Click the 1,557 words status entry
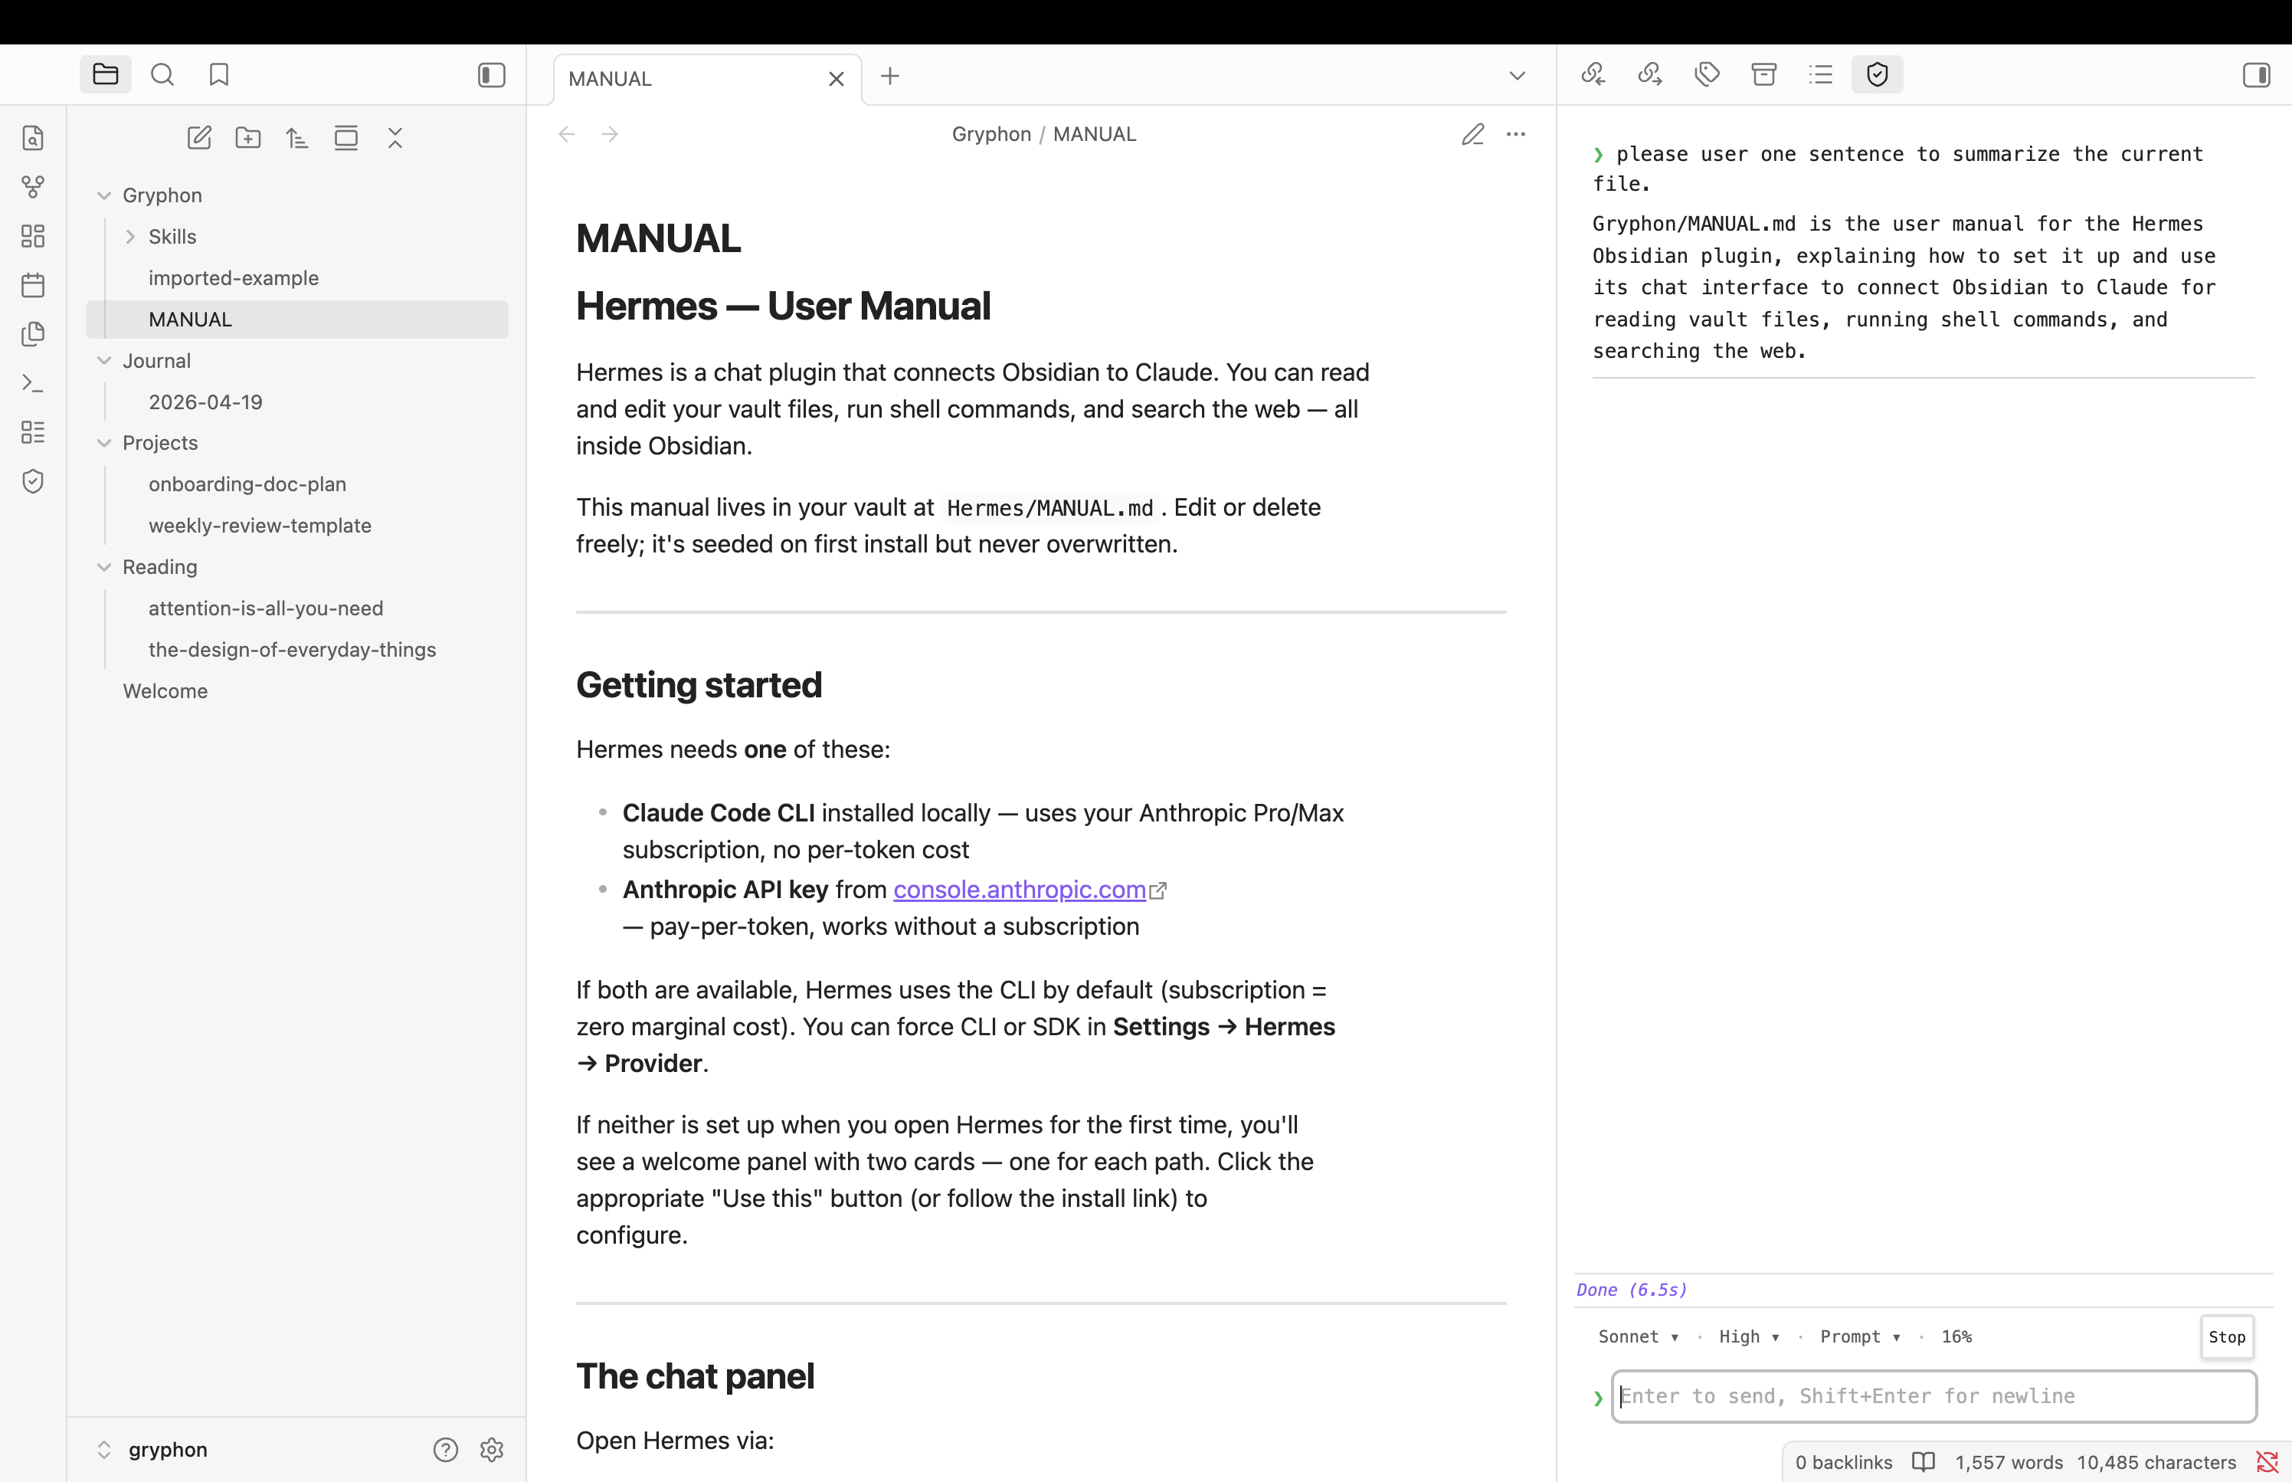2292x1482 pixels. (x=2009, y=1463)
